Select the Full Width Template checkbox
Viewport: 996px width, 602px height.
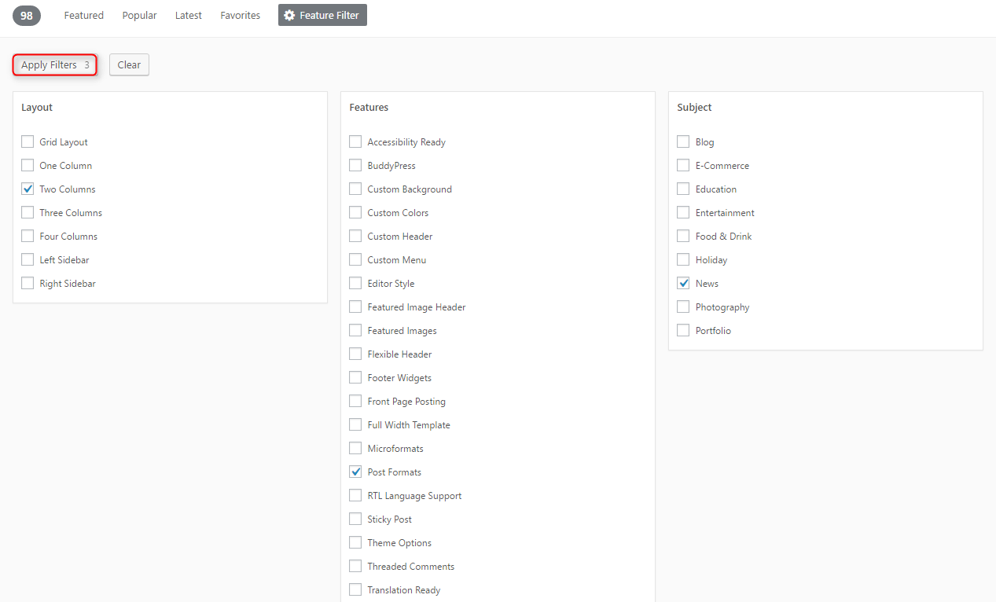(x=355, y=424)
